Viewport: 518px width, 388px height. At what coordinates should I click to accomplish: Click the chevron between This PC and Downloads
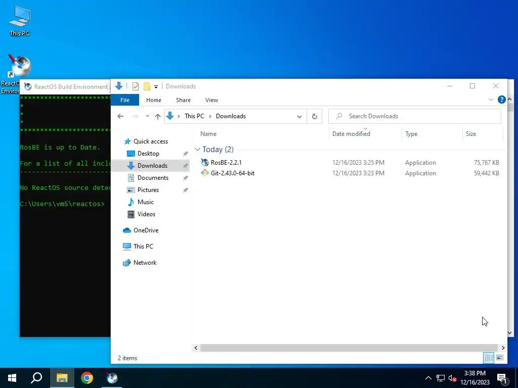click(210, 116)
